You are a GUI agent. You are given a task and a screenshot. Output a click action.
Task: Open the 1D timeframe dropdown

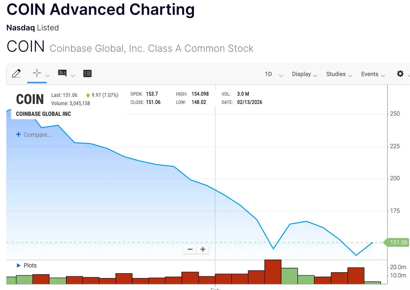pos(274,74)
